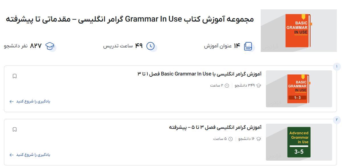Bookmark the Basic Grammar In Use فصل ۱ تا ۳ course
This screenshot has height=168, width=342.
point(15,76)
